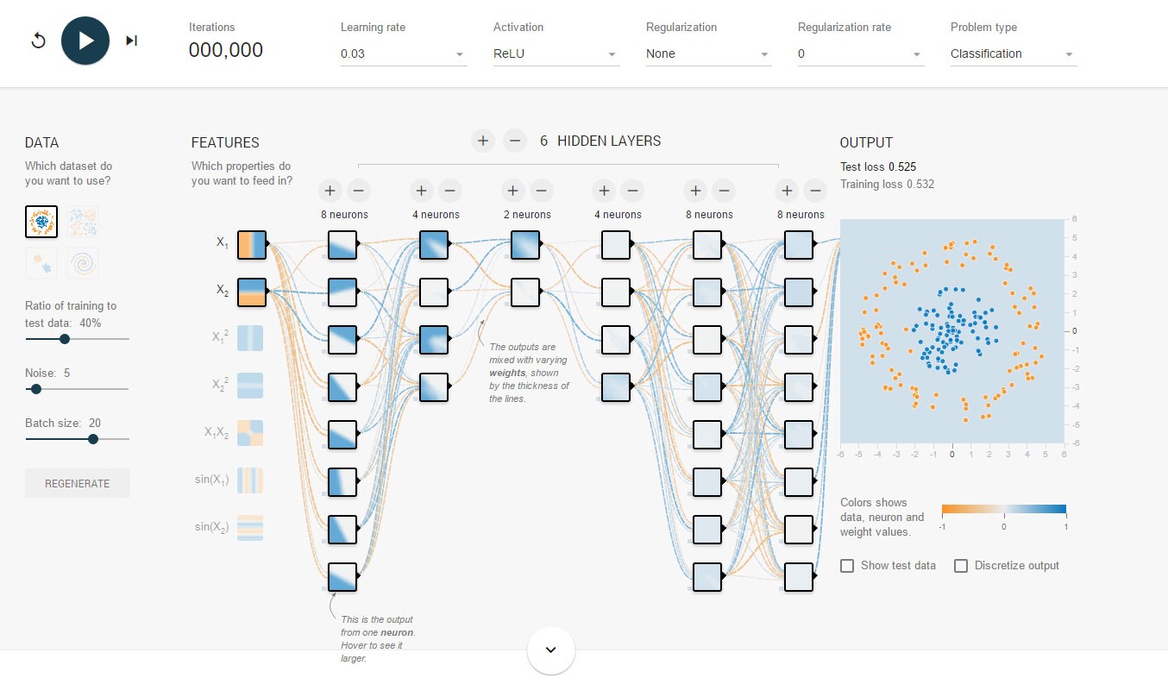Viewport: 1168px width, 697px height.
Task: Expand the page with the down chevron button
Action: 551,650
